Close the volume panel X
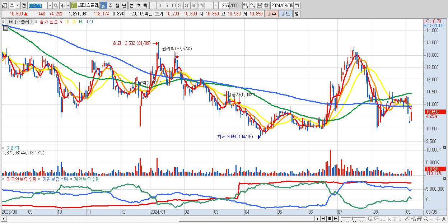 445,148
